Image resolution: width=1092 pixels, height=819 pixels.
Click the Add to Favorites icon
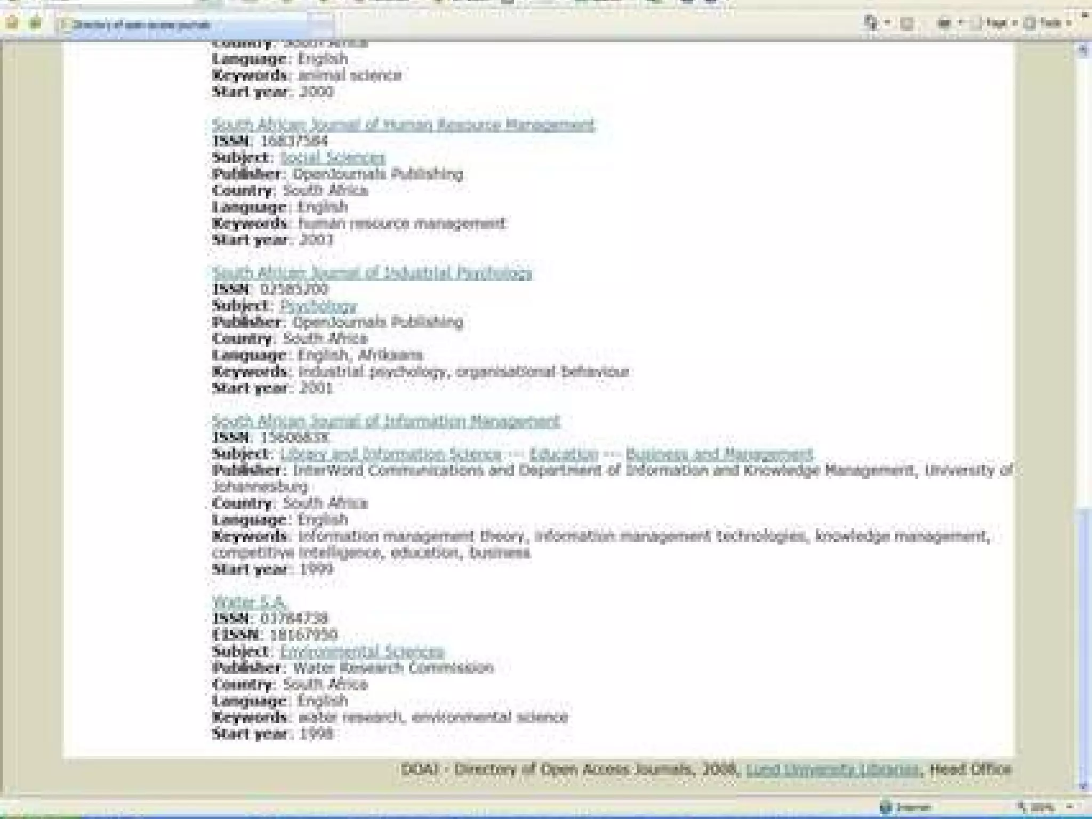pos(35,23)
